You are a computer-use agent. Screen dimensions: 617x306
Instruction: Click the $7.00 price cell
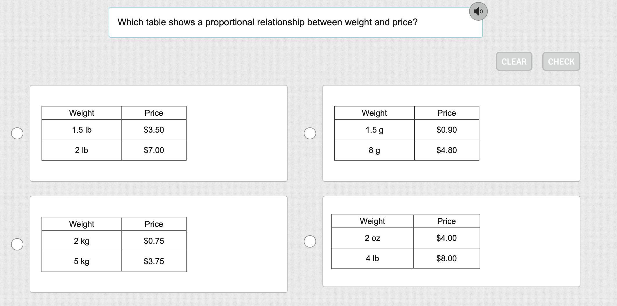coord(154,150)
